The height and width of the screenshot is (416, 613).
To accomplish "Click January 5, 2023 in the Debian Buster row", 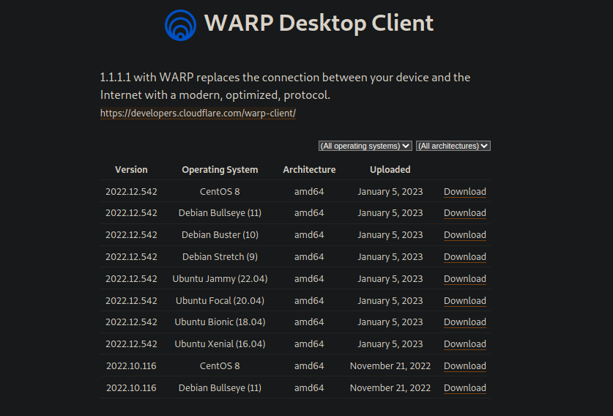I will click(x=390, y=234).
